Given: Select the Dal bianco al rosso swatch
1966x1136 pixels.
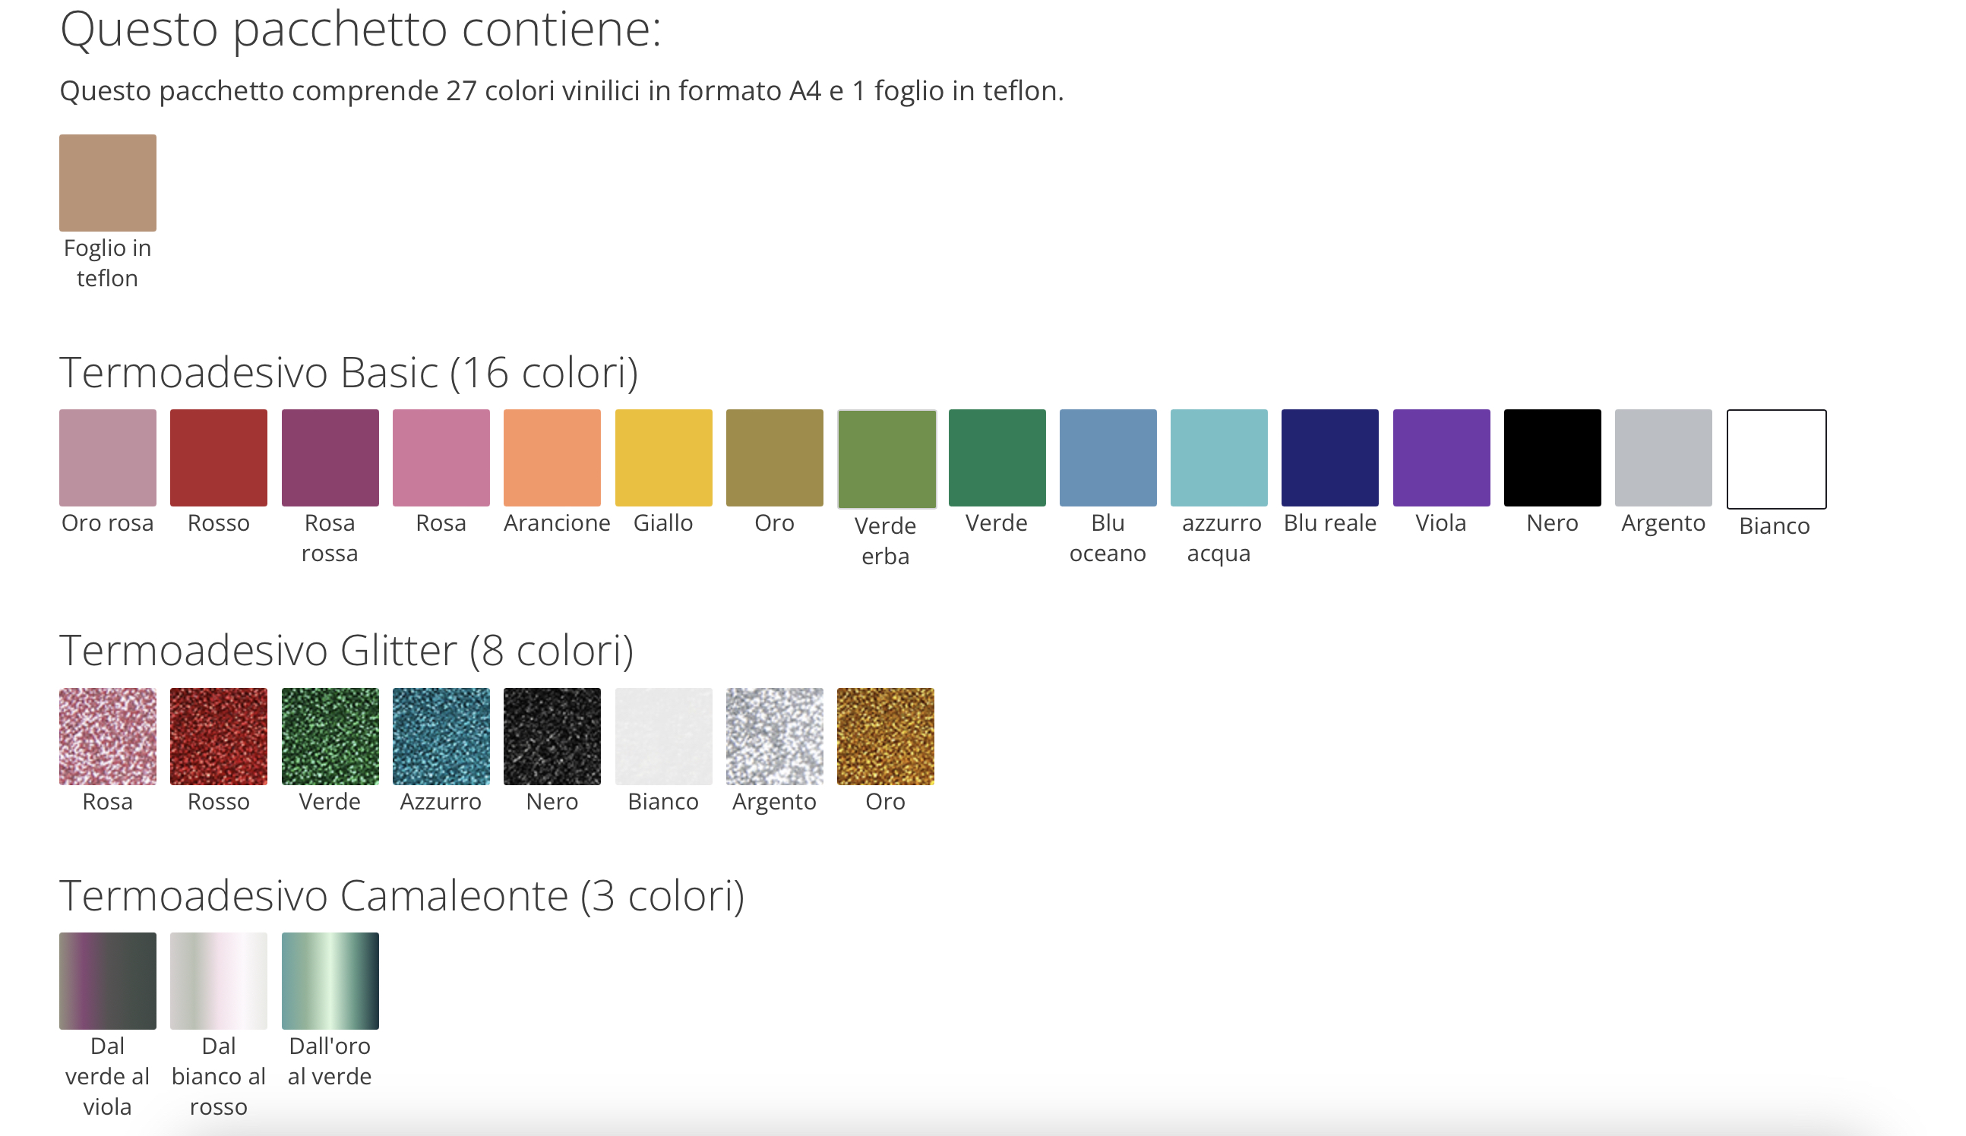Looking at the screenshot, I should click(x=219, y=981).
